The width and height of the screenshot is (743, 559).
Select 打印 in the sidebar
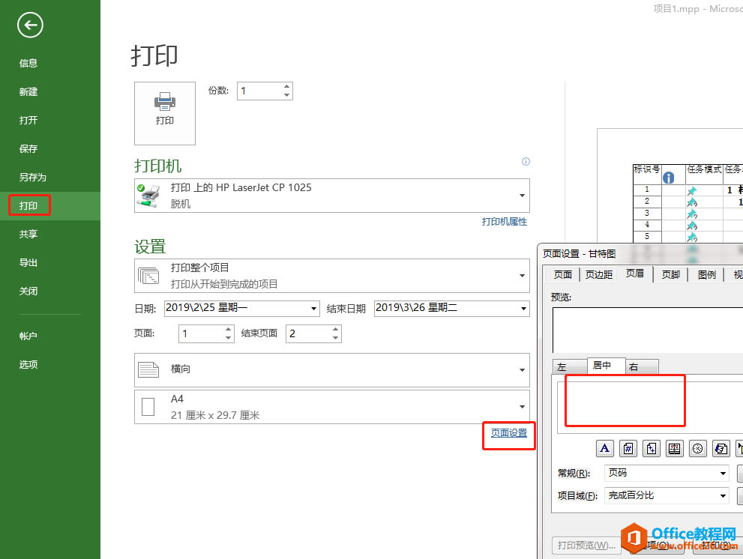pyautogui.click(x=28, y=205)
